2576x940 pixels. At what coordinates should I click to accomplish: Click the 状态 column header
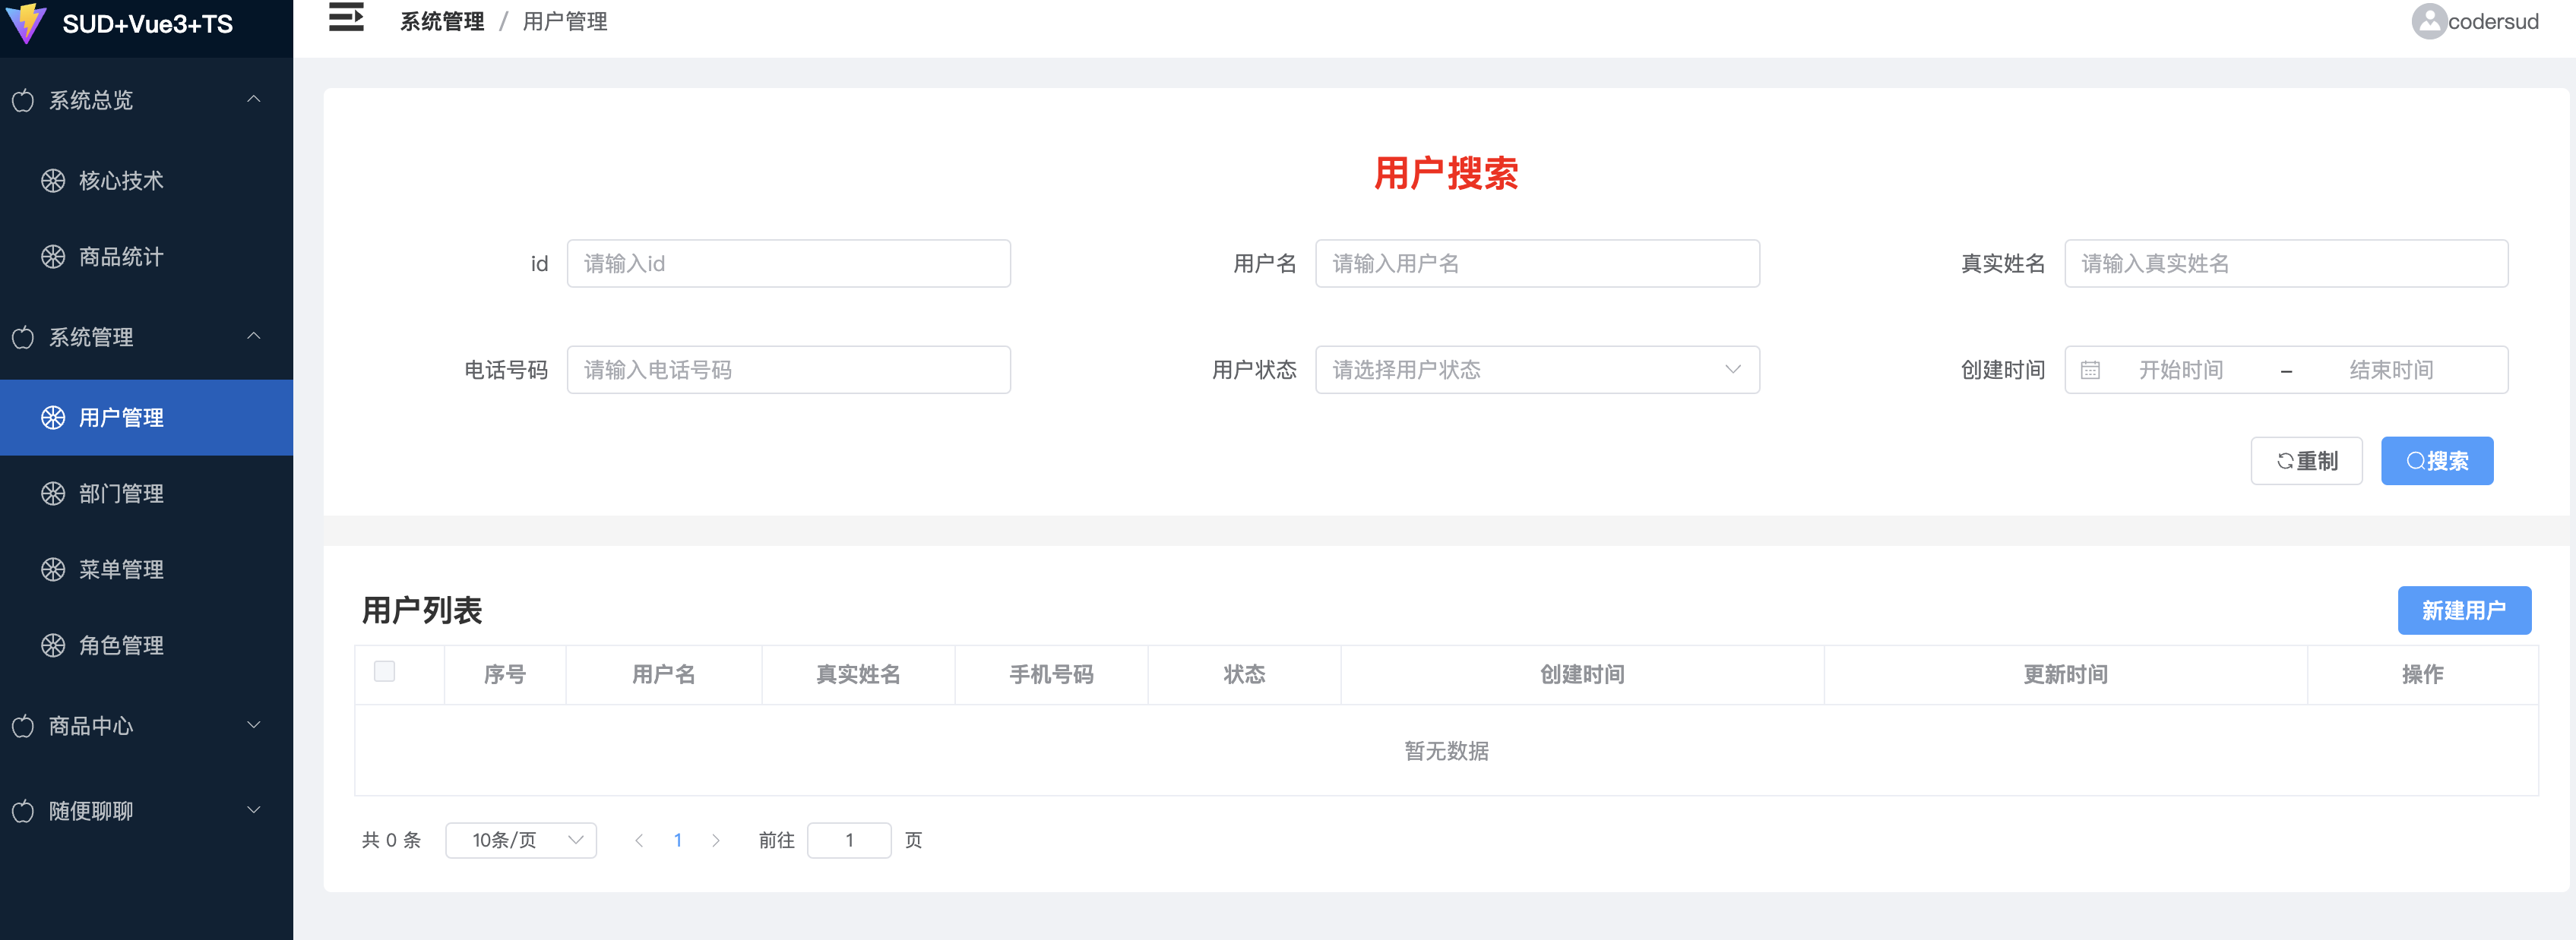pyautogui.click(x=1244, y=674)
